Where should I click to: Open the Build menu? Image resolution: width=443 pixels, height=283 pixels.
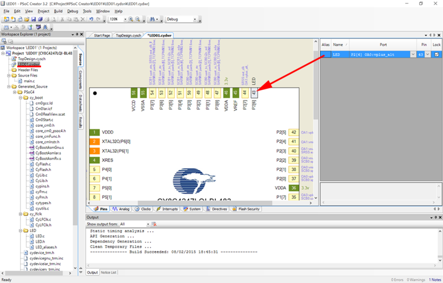(58, 11)
